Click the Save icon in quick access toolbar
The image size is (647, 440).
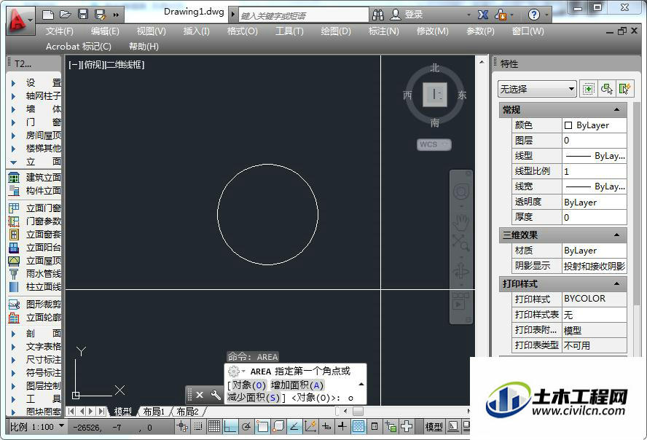point(83,15)
